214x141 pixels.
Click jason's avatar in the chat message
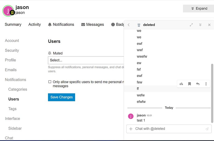(131, 116)
